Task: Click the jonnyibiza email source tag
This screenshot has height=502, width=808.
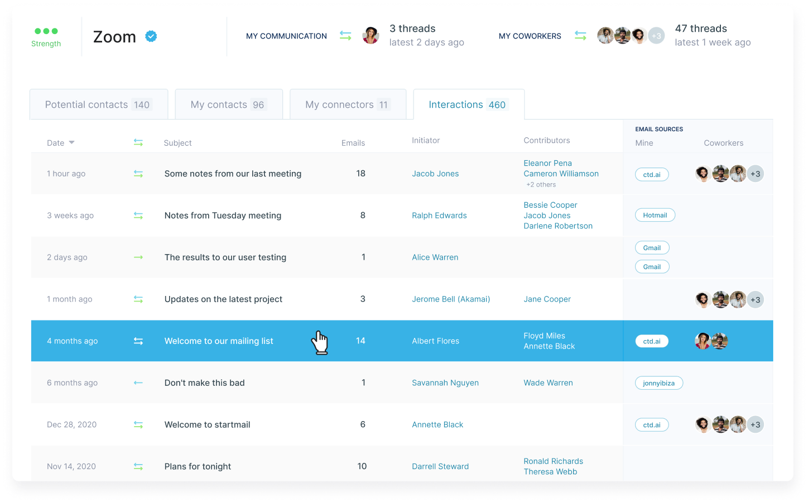Action: click(658, 383)
